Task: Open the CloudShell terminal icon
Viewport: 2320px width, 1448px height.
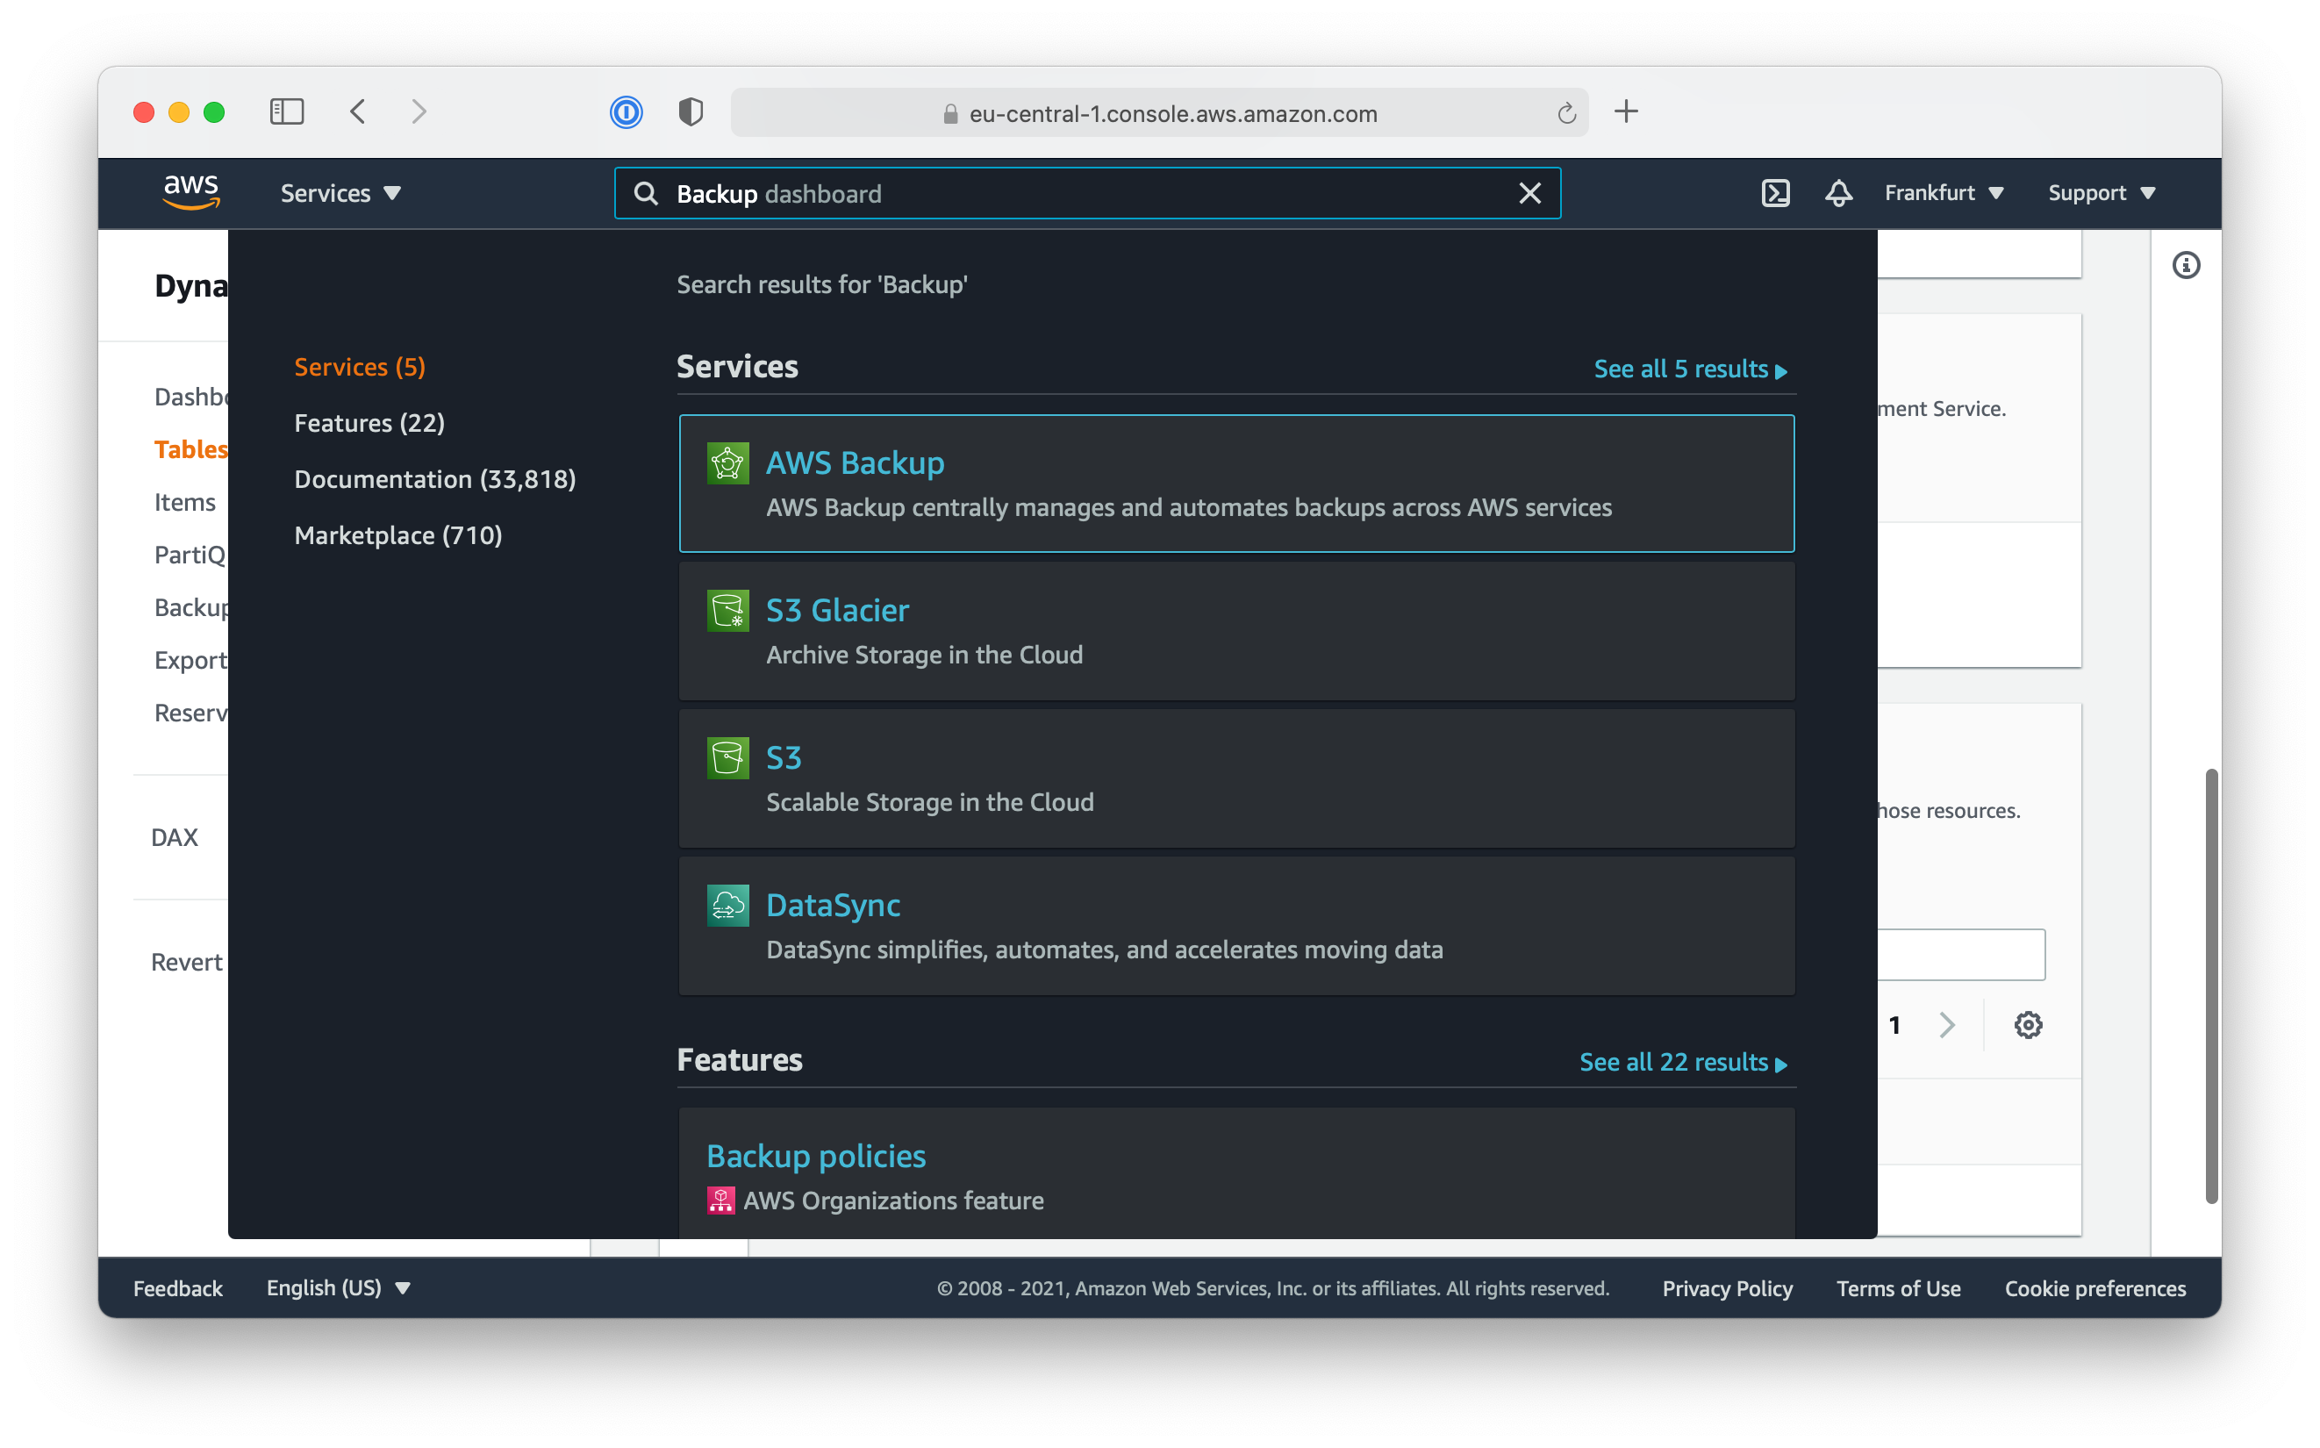Action: [1774, 193]
